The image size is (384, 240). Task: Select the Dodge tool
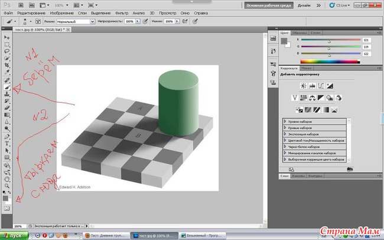(x=7, y=129)
